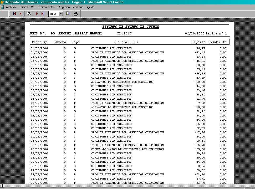Click the importe value 52,70
This screenshot has height=189, width=255.
coord(201,99)
